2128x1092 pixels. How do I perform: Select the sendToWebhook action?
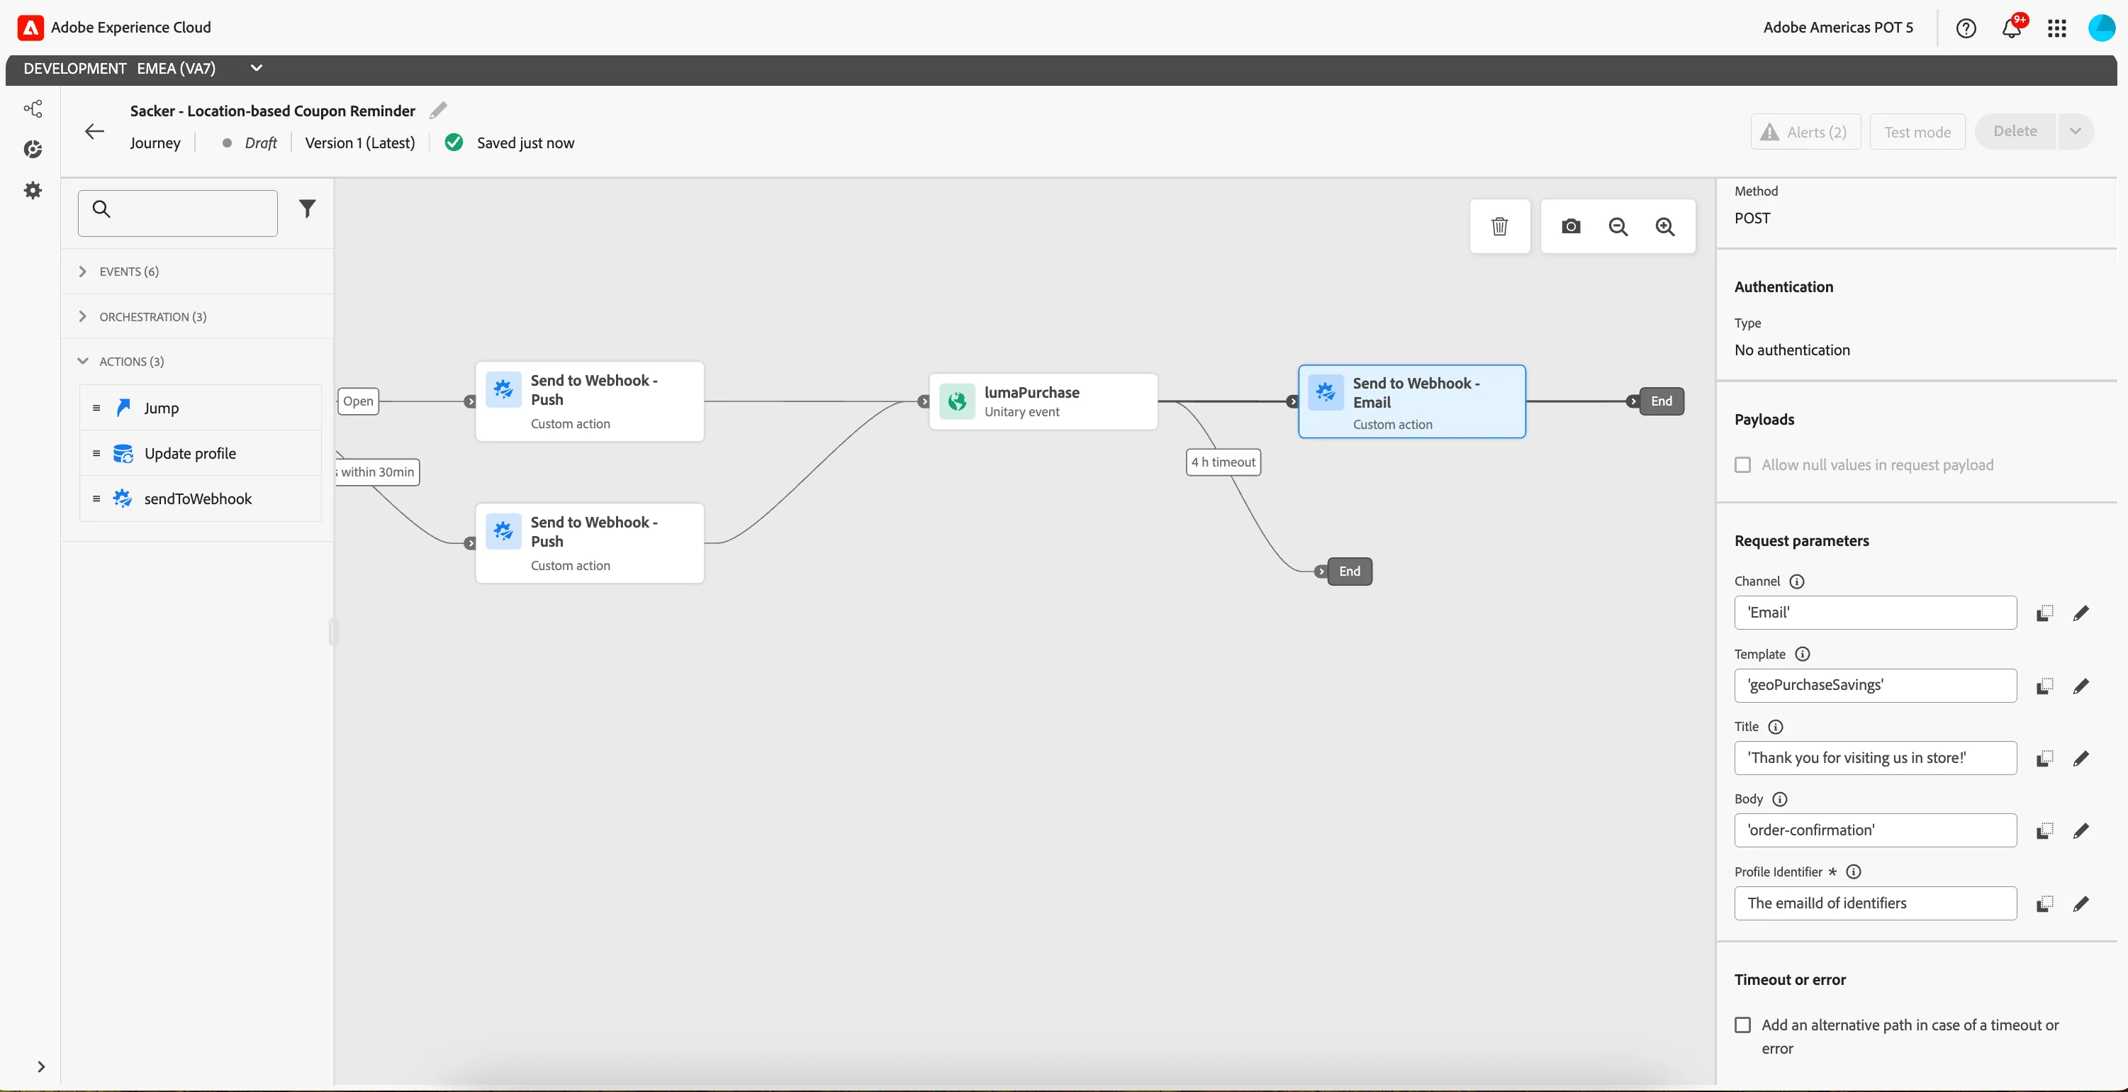[200, 498]
